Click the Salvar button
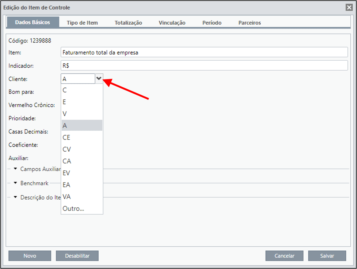The height and width of the screenshot is (269, 357). coord(327,256)
